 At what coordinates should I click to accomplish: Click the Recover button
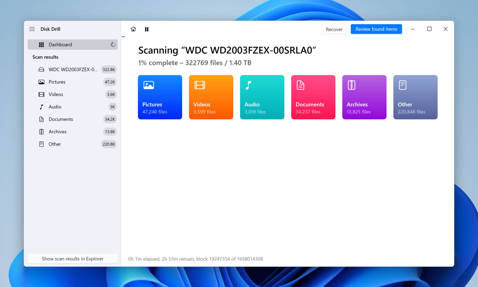334,29
